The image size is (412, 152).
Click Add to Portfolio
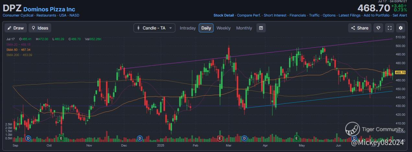tap(377, 15)
